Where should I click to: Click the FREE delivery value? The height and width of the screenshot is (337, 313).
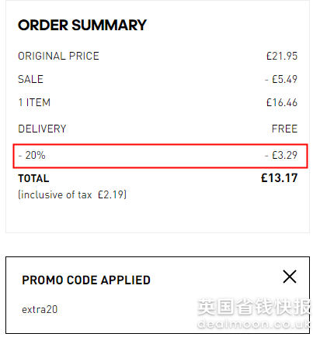(284, 129)
